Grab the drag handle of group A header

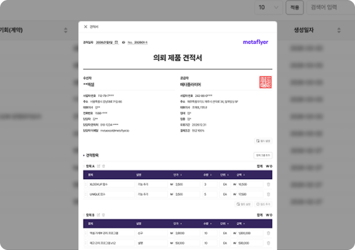click(84, 166)
